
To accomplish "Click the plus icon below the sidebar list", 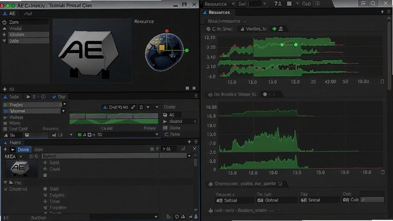I will pyautogui.click(x=4, y=89).
